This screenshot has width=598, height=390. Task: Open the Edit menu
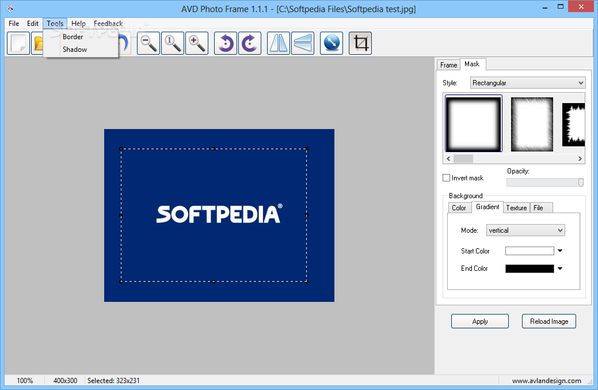33,23
